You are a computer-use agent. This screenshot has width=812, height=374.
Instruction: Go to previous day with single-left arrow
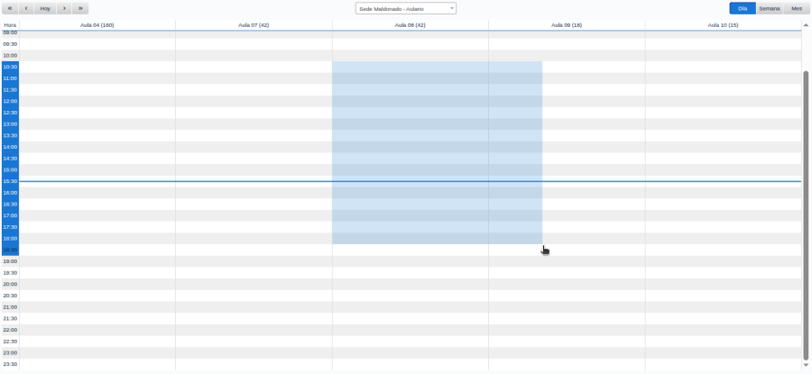[x=26, y=8]
